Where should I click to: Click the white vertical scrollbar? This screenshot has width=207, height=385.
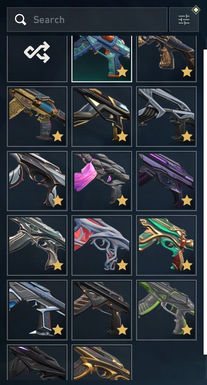click(205, 202)
